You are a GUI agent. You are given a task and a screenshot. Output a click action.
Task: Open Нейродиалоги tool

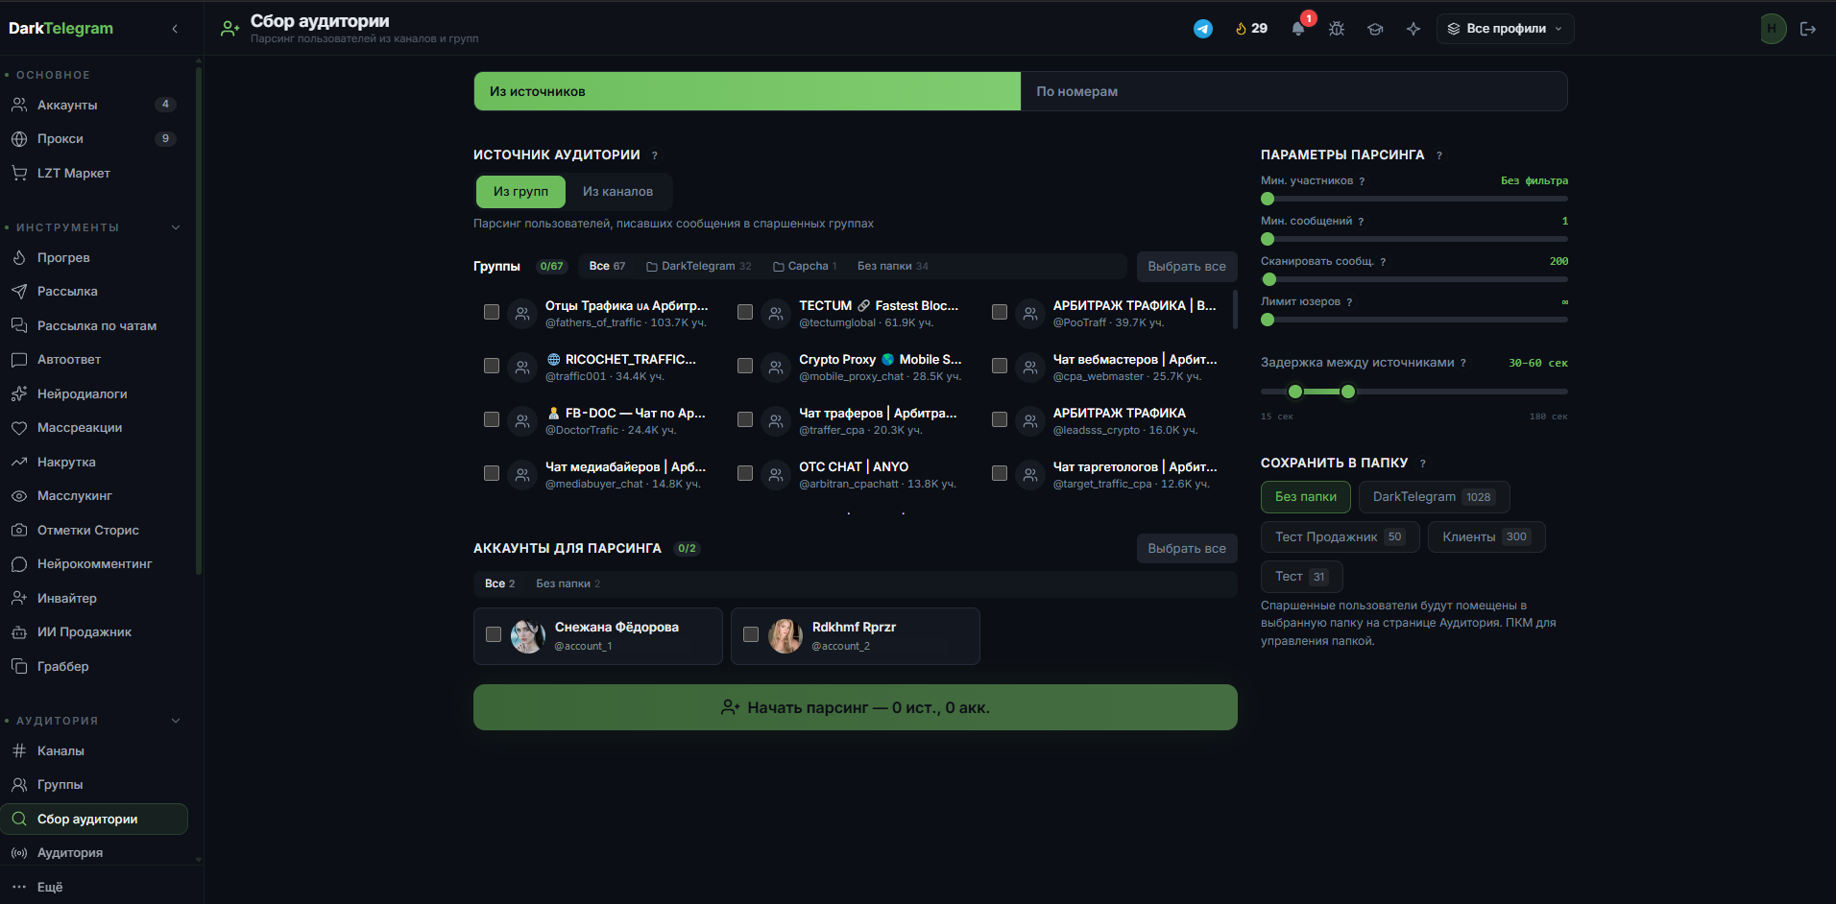[x=94, y=393]
